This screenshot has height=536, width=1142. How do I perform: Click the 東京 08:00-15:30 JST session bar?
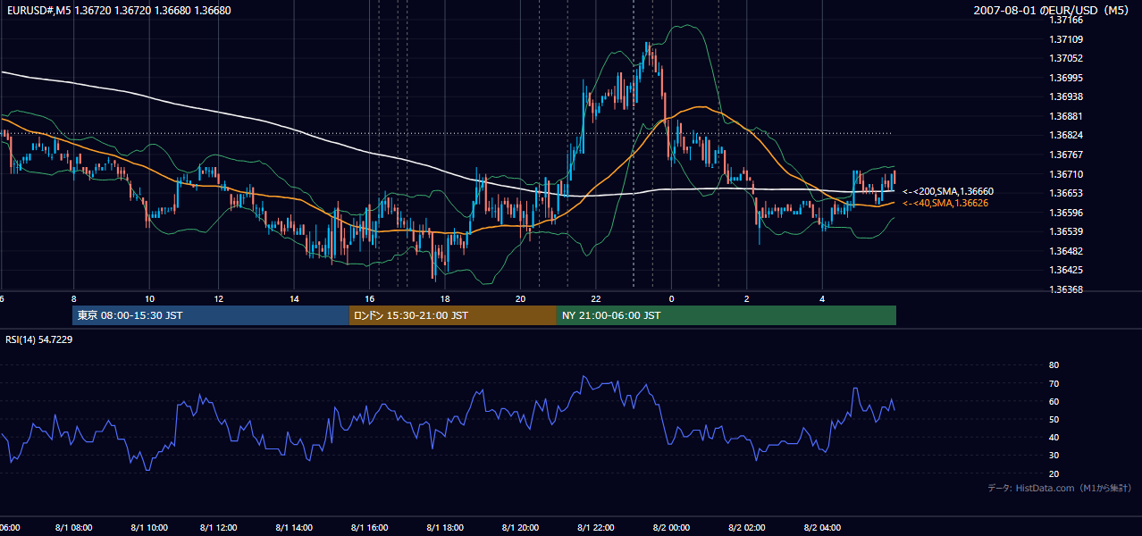click(211, 315)
